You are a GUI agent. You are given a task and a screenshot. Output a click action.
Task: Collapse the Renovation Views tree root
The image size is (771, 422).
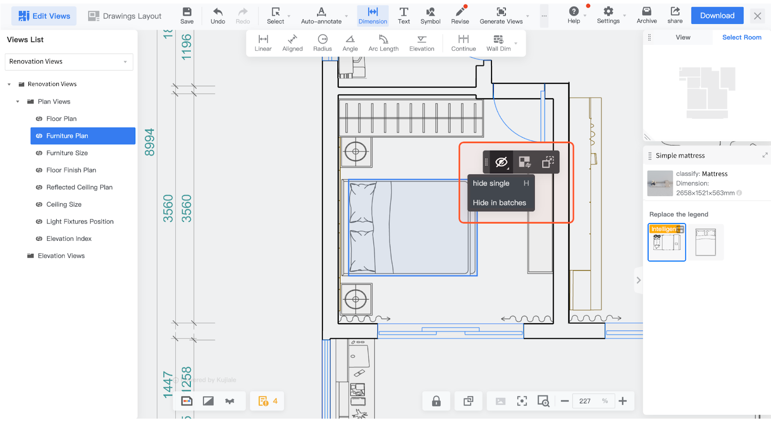tap(9, 84)
